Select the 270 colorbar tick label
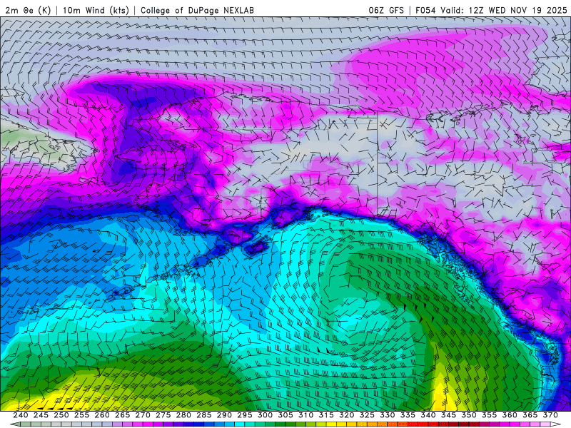Image resolution: width=571 pixels, height=428 pixels. [x=143, y=415]
